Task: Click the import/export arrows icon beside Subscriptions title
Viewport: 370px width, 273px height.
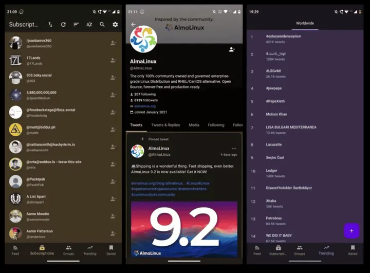Action: tap(50, 24)
